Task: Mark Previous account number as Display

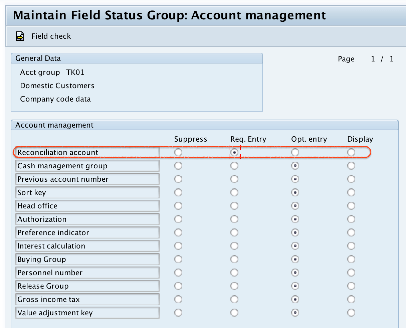Action: (351, 179)
